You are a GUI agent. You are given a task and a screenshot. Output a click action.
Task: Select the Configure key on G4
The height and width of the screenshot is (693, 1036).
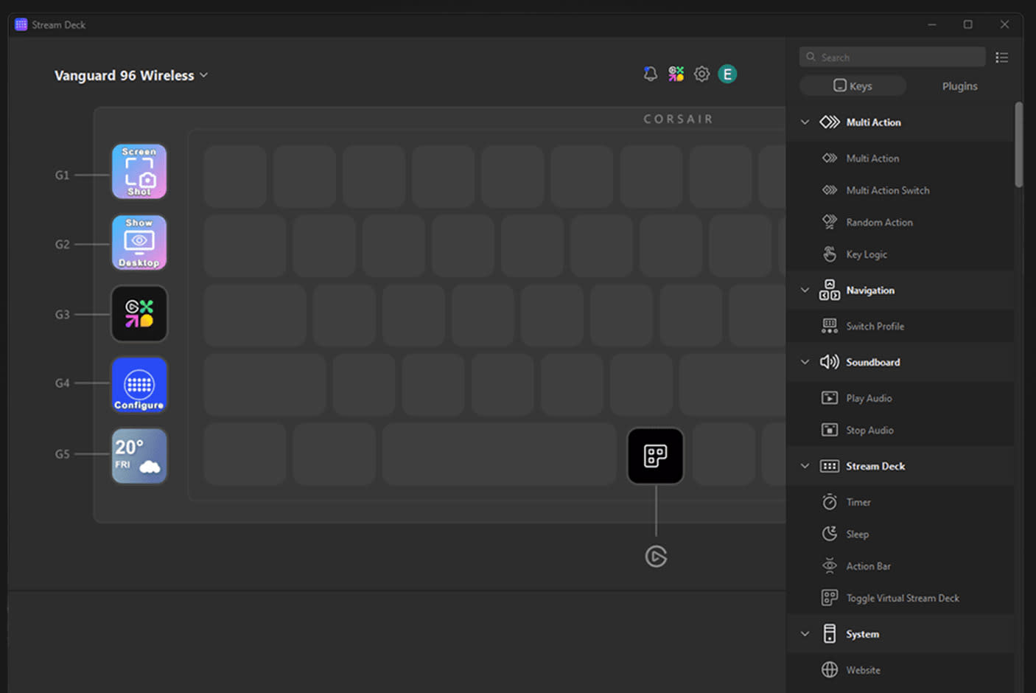[x=139, y=385]
